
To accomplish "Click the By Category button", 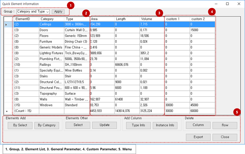I will [x=47, y=125].
